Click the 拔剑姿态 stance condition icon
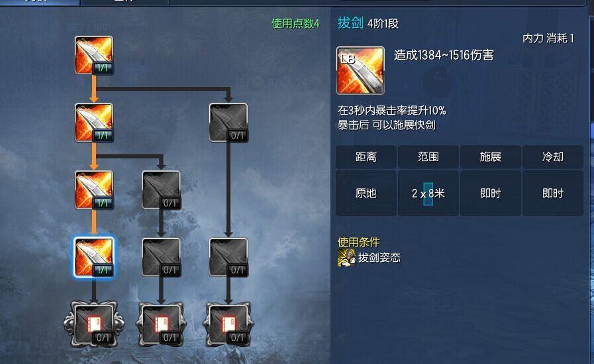The image size is (594, 364). click(x=346, y=258)
